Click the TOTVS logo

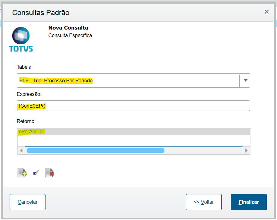21,39
